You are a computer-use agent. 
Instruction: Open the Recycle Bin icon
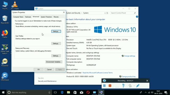point(5,20)
